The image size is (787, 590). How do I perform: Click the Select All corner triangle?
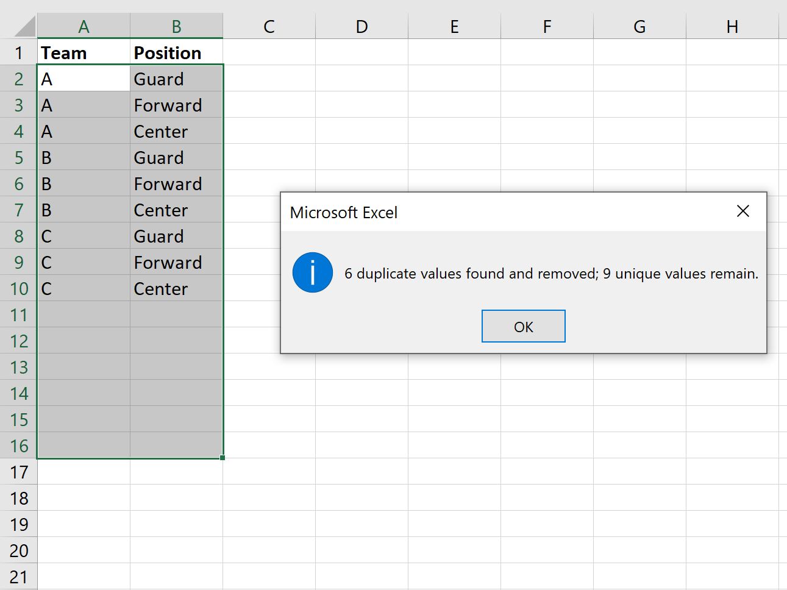pyautogui.click(x=25, y=26)
